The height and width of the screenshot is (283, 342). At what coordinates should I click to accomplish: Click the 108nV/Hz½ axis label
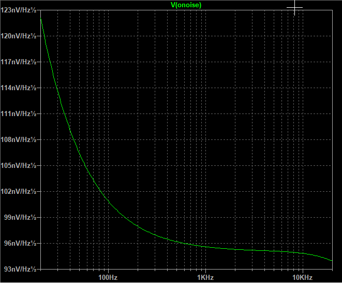pyautogui.click(x=19, y=139)
